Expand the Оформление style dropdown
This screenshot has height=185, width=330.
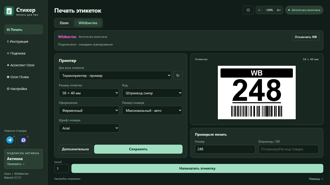(89, 110)
